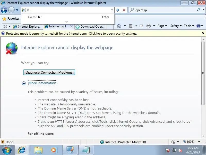Click the RSS Feeds icon
Screen dimensions: 206x155
(131, 26)
